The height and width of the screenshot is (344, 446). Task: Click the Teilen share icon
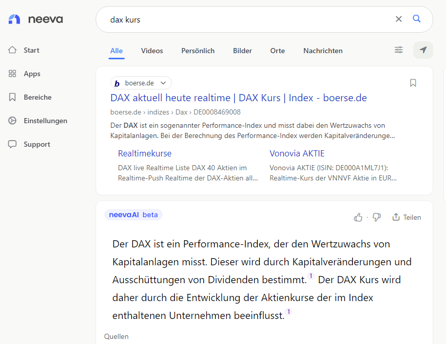(396, 217)
